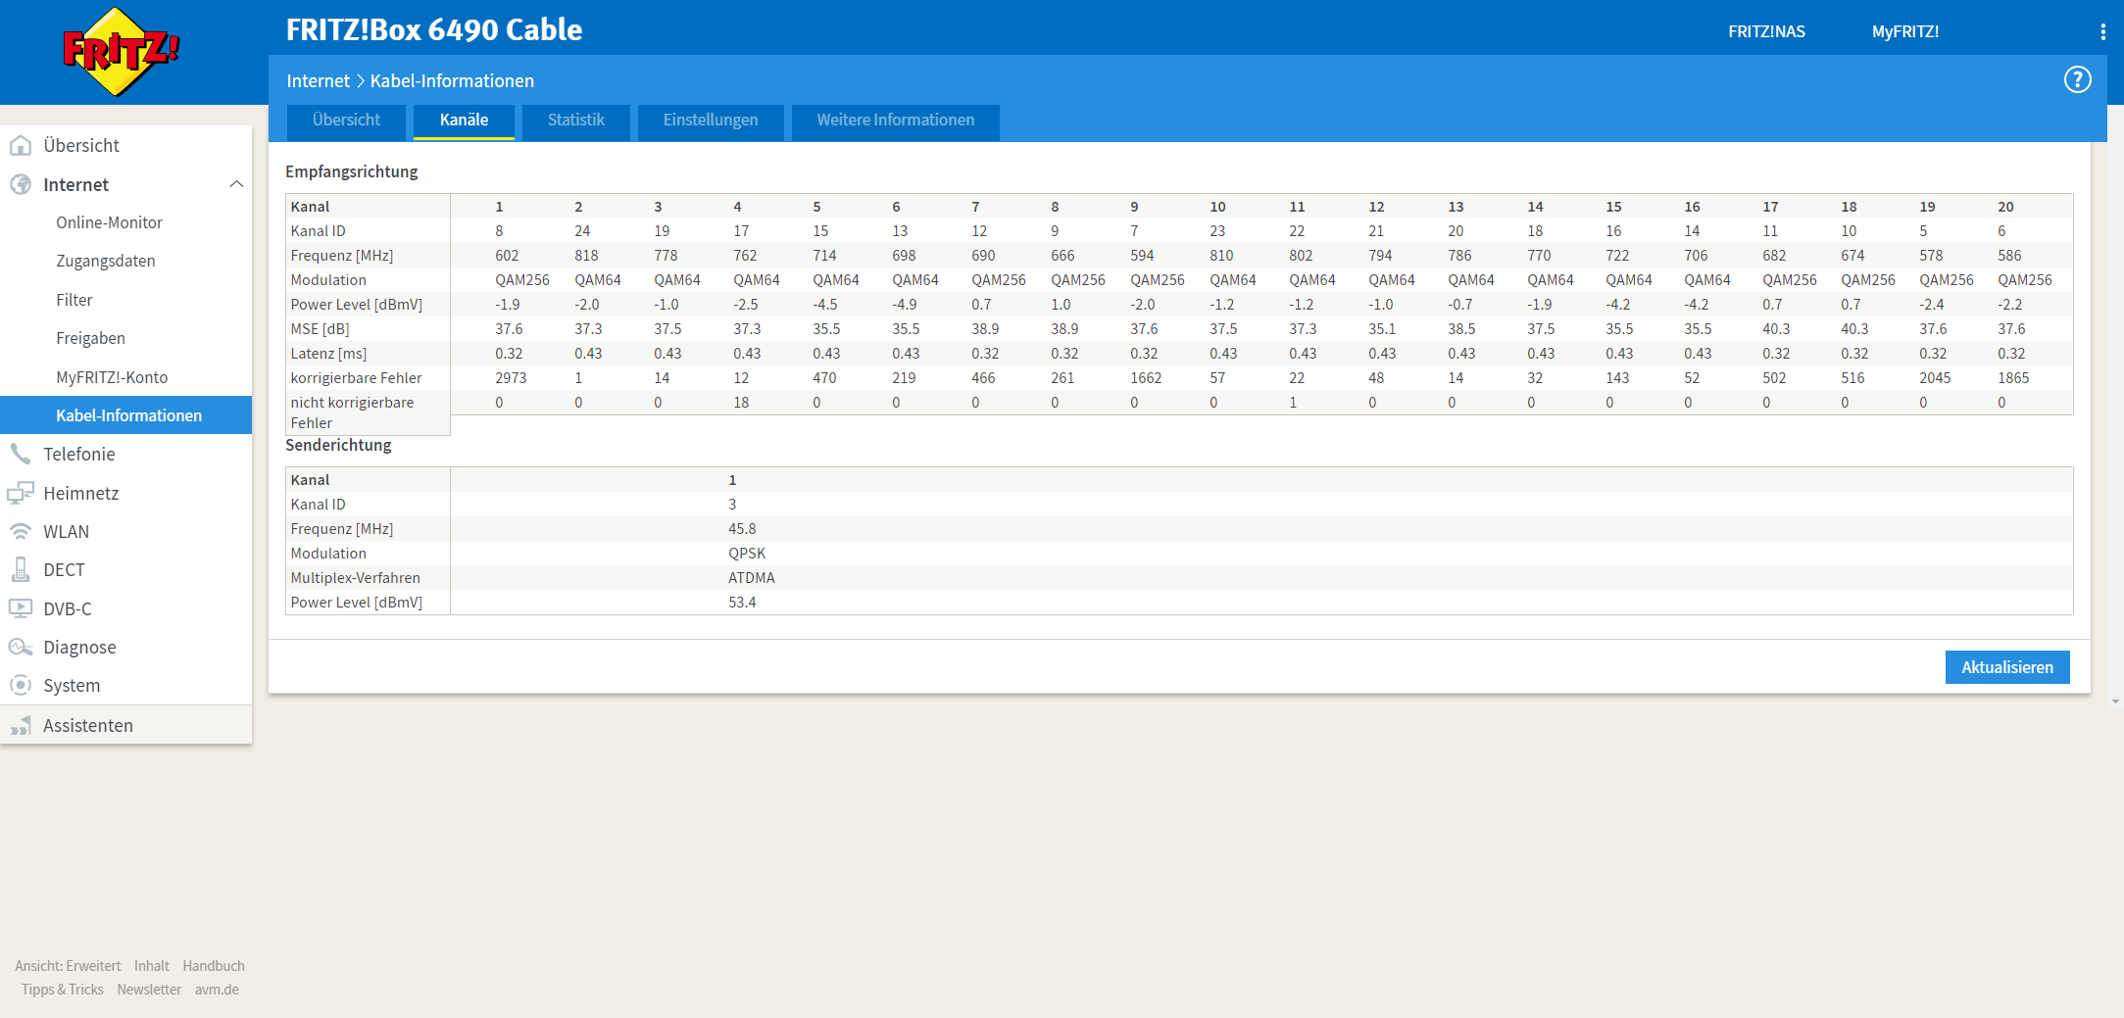The image size is (2124, 1018).
Task: Click the 1865 korrigierbare Fehler value
Action: [x=2013, y=378]
